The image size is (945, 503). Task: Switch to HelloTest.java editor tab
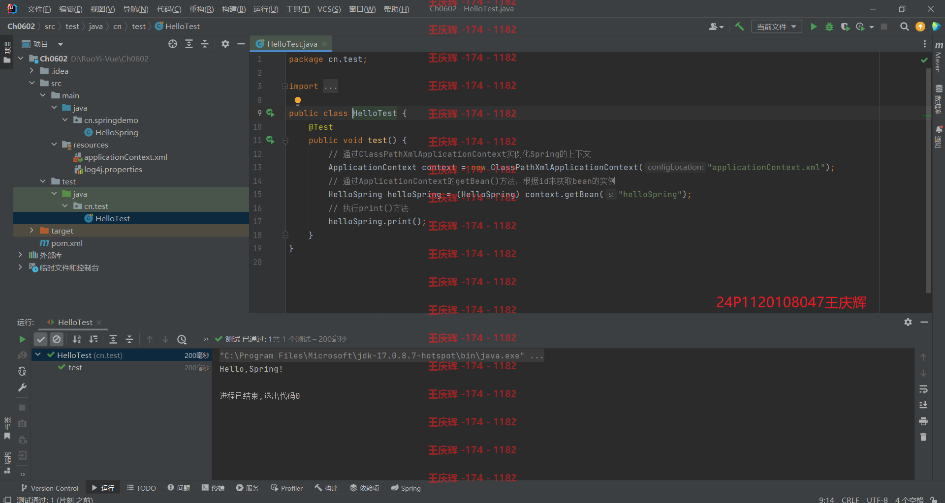pyautogui.click(x=291, y=44)
